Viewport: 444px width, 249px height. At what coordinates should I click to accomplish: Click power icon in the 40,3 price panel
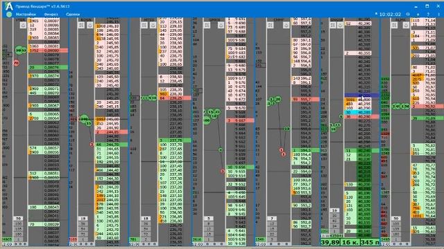coord(340,26)
